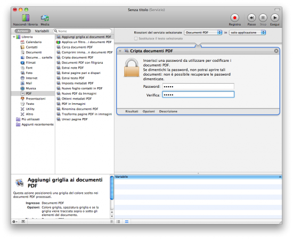Image resolution: width=293 pixels, height=239 pixels.
Task: Collapse the Libreria tree item
Action: click(x=14, y=37)
